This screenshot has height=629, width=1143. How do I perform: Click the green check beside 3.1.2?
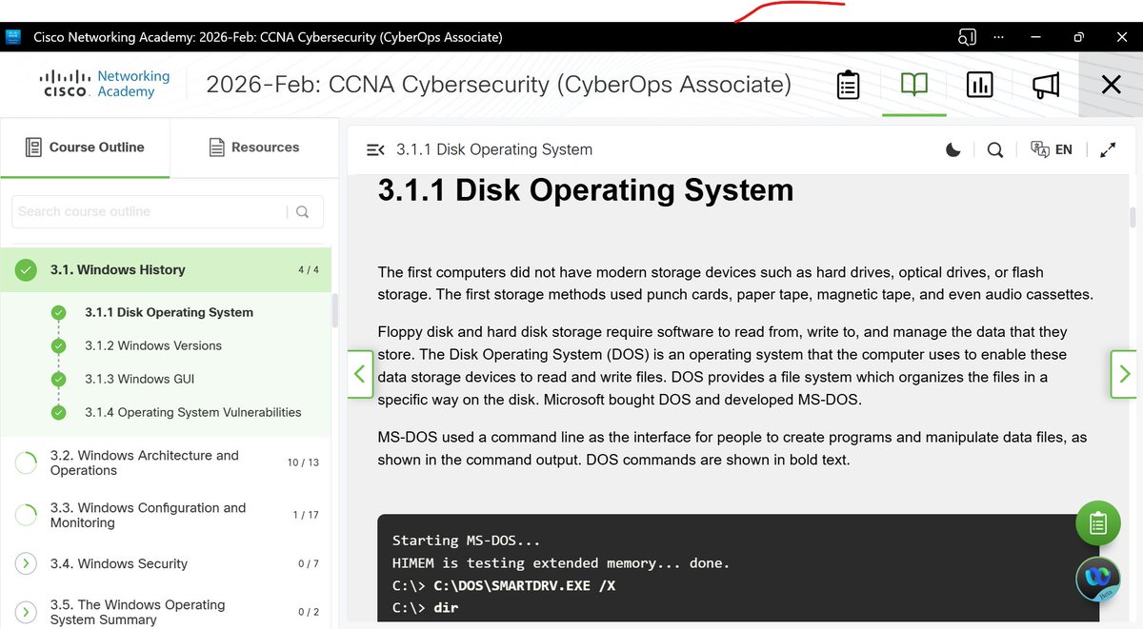click(x=59, y=345)
